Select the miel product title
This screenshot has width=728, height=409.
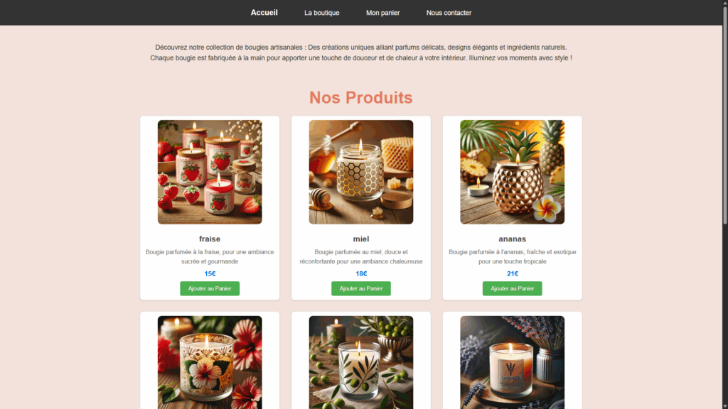tap(361, 239)
